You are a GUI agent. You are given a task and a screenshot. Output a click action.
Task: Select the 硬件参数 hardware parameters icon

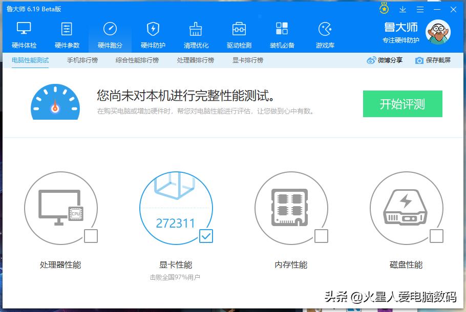click(66, 33)
